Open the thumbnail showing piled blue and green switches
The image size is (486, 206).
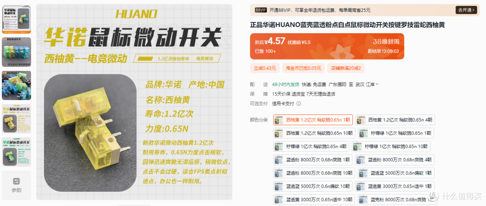17,85
